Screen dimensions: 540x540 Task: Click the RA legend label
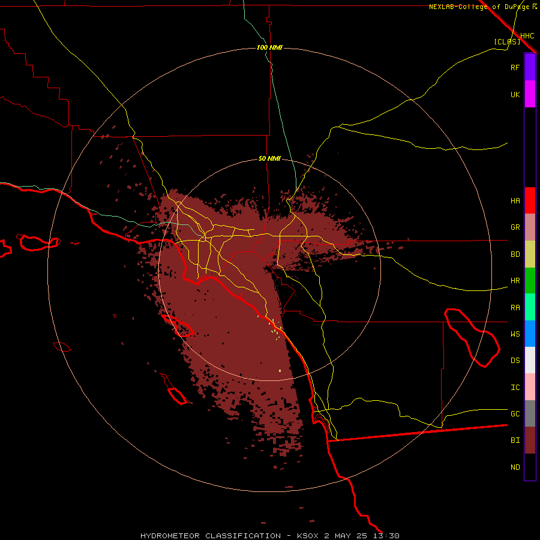click(x=515, y=308)
